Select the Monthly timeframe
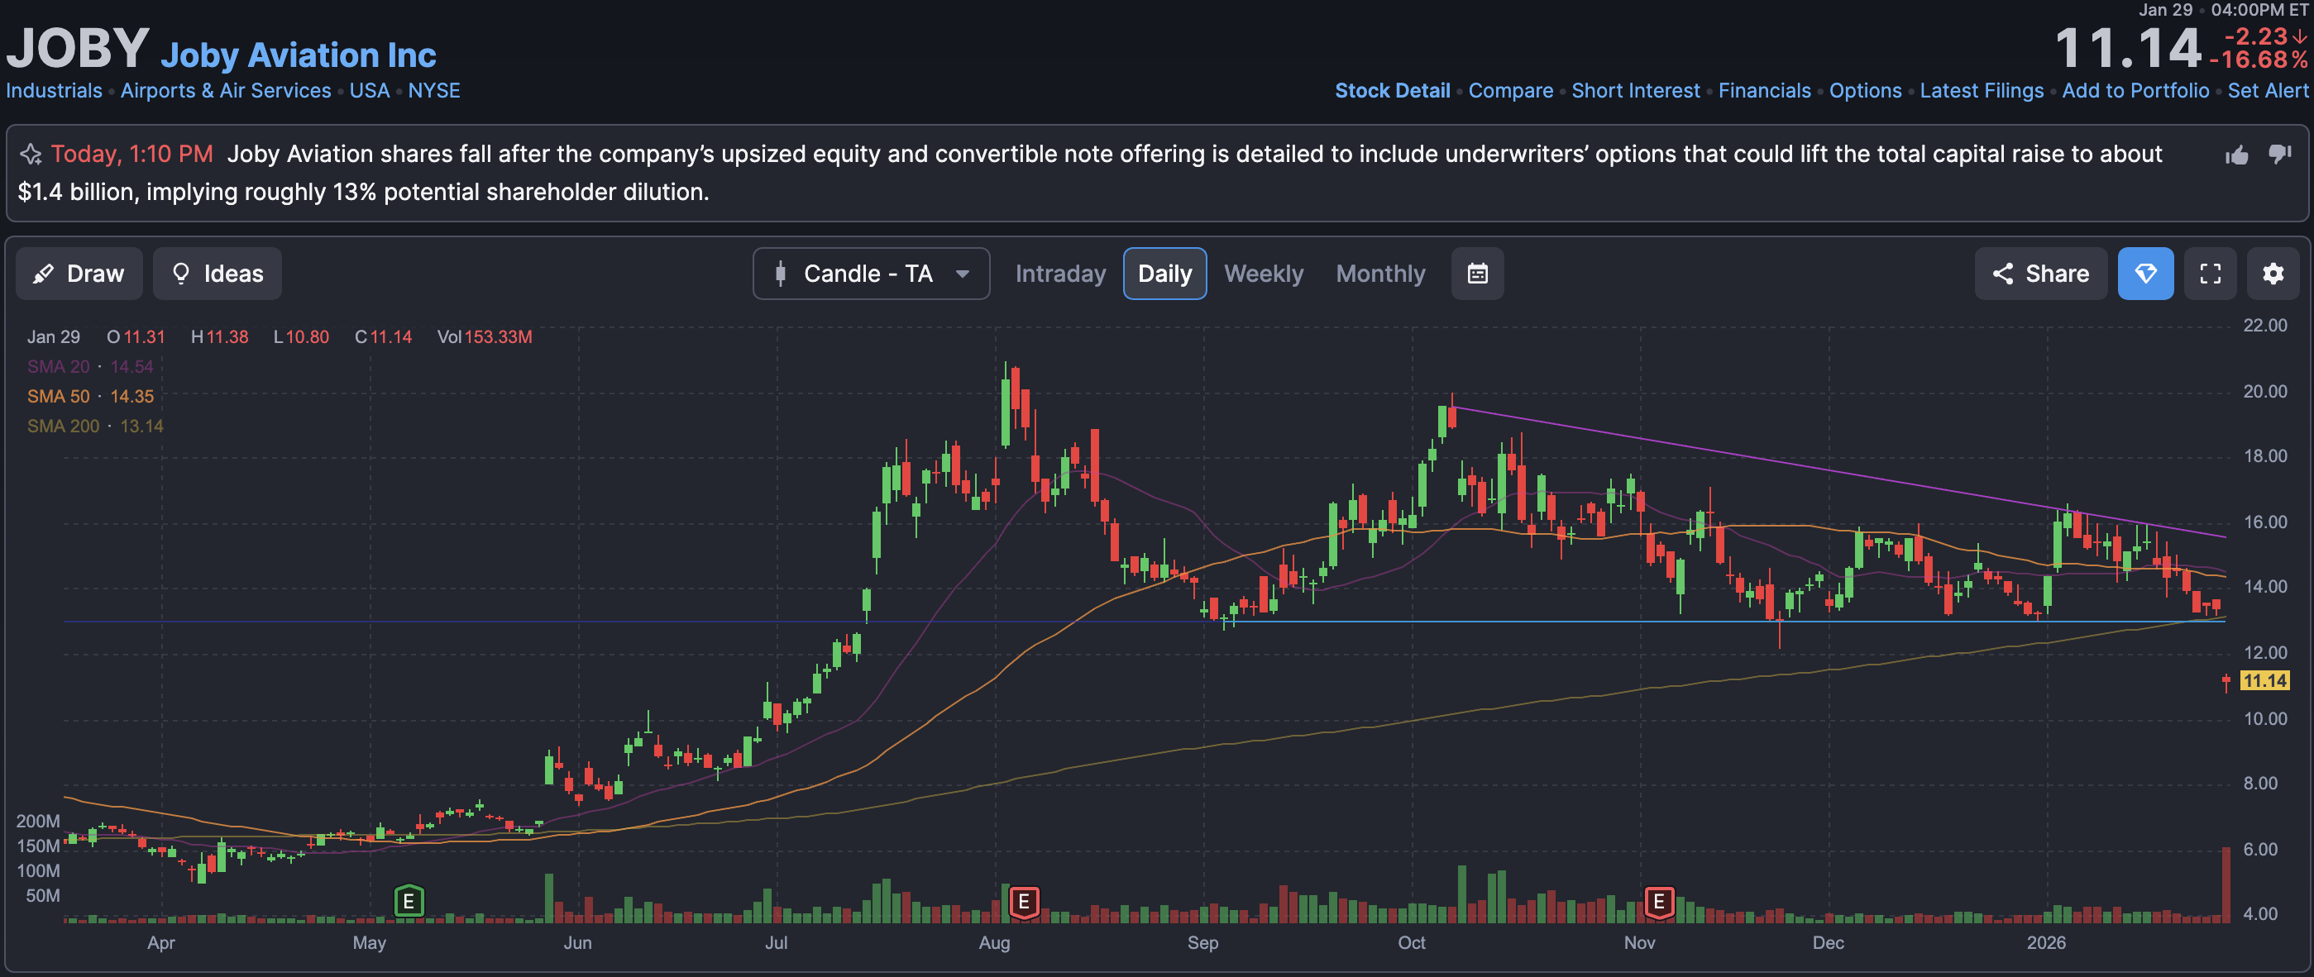 pyautogui.click(x=1379, y=274)
